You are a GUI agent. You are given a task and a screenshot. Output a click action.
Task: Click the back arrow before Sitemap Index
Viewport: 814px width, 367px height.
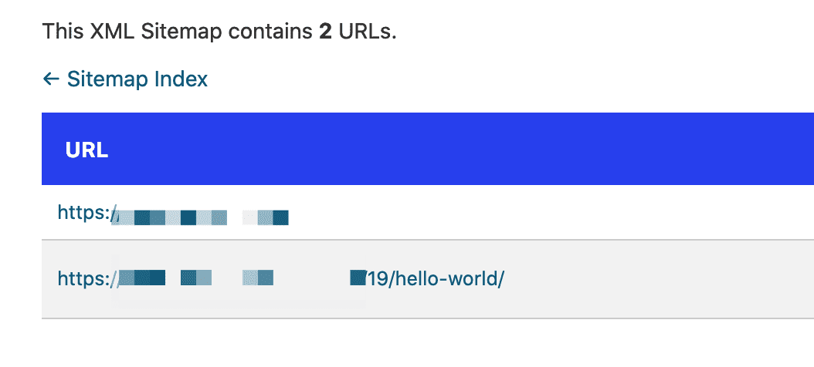click(51, 79)
